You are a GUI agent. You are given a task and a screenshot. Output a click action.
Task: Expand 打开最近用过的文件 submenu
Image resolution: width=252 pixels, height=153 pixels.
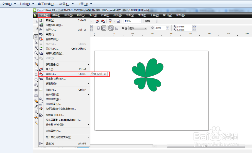pyautogui.click(x=88, y=137)
